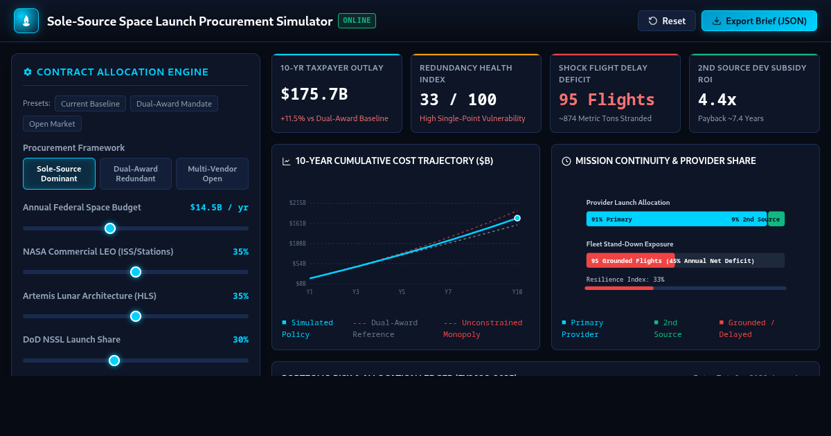Click the Redundancy Health Index card
This screenshot has height=436, width=831.
476,93
